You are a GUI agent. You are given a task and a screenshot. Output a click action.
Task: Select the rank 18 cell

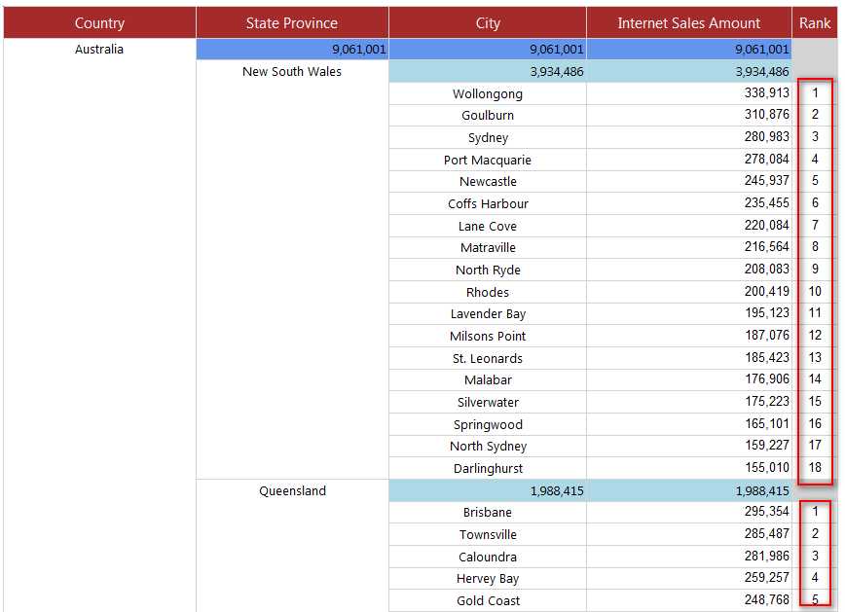(815, 468)
